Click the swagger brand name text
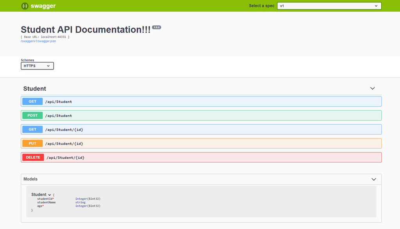The width and height of the screenshot is (400, 229). [43, 6]
